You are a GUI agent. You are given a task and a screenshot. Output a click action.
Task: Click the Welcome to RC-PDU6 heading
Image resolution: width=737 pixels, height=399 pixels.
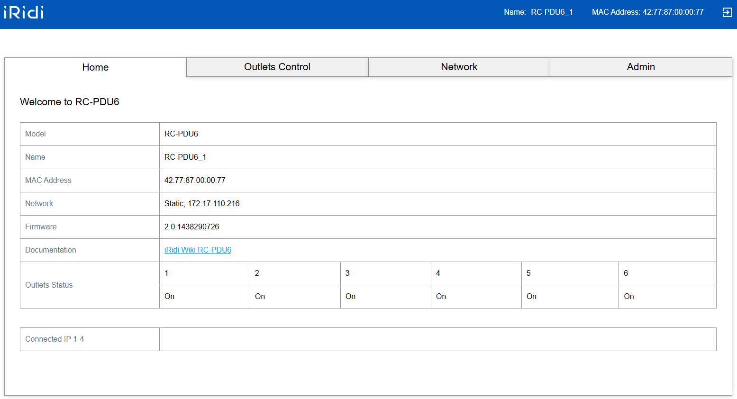[x=70, y=102]
